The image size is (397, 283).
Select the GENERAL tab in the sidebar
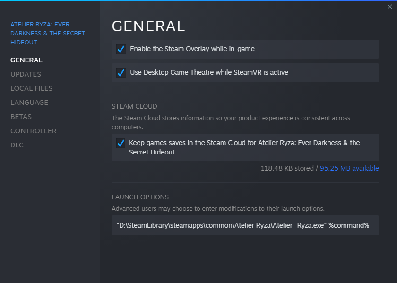coord(26,60)
